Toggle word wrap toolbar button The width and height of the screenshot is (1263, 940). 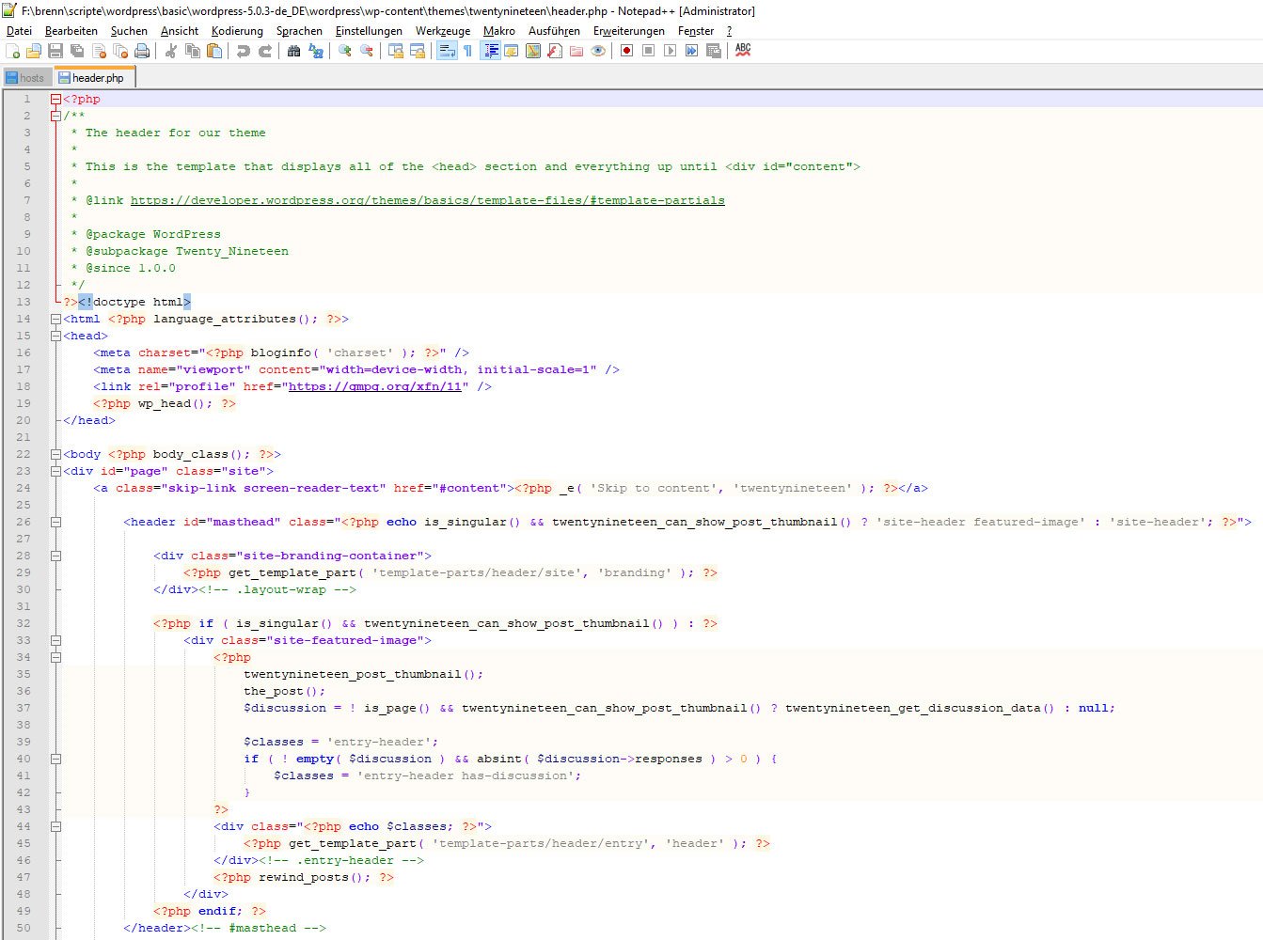(448, 51)
